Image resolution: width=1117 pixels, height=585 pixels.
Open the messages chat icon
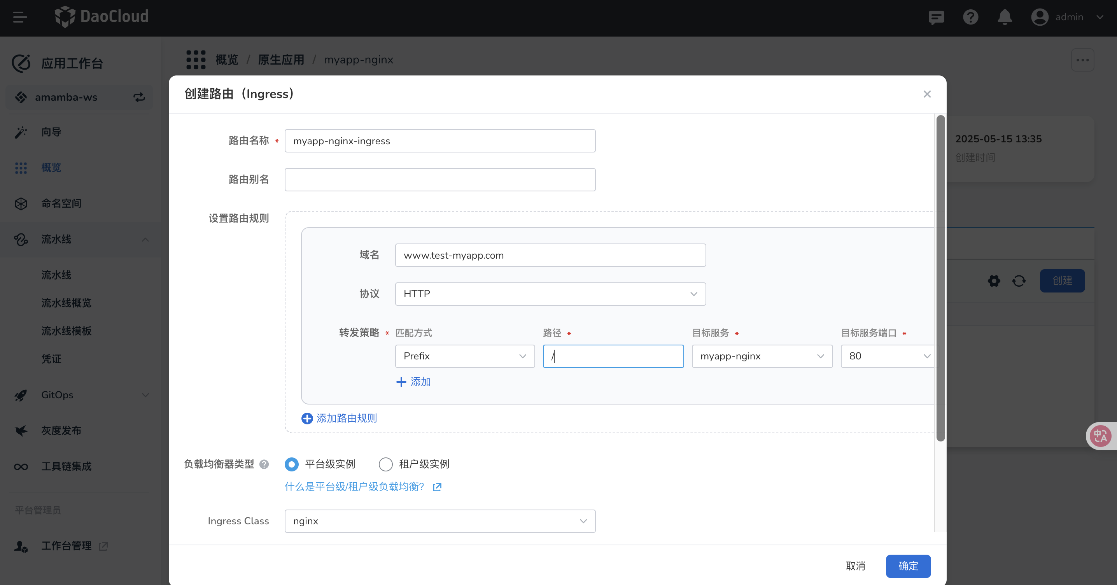pyautogui.click(x=936, y=18)
